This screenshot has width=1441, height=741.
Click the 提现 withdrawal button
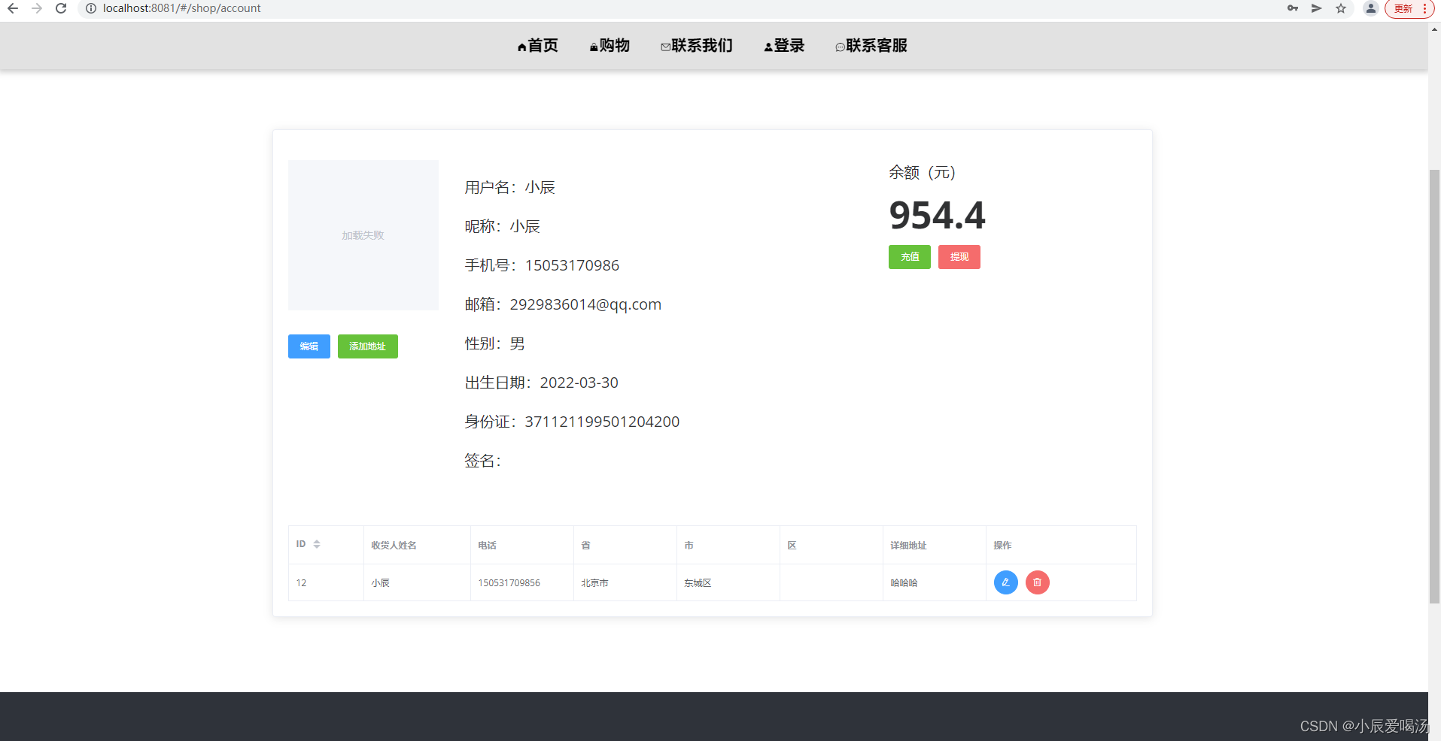[959, 256]
